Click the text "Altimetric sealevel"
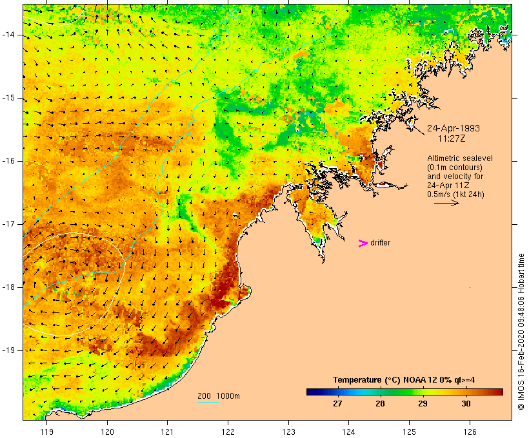Image resolution: width=529 pixels, height=438 pixels. click(x=460, y=158)
